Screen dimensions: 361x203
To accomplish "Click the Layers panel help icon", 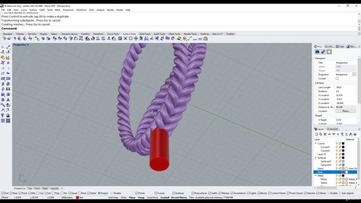I will (355, 134).
